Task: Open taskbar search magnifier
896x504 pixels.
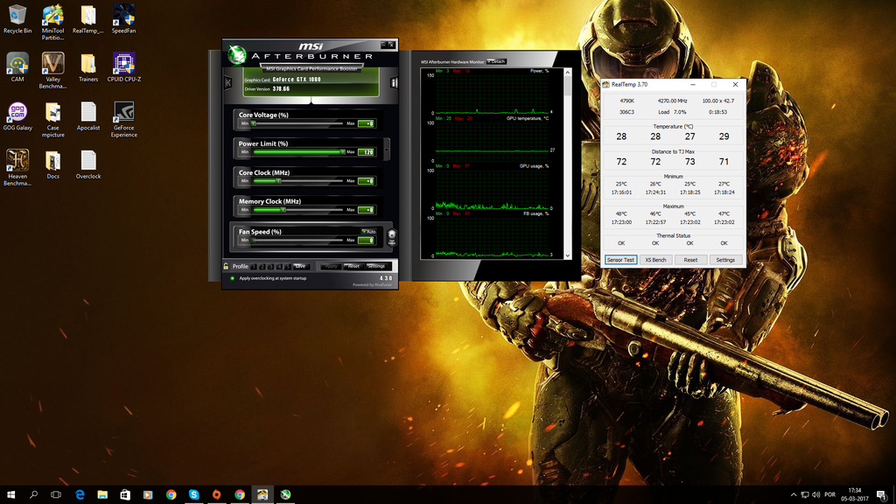Action: [34, 495]
